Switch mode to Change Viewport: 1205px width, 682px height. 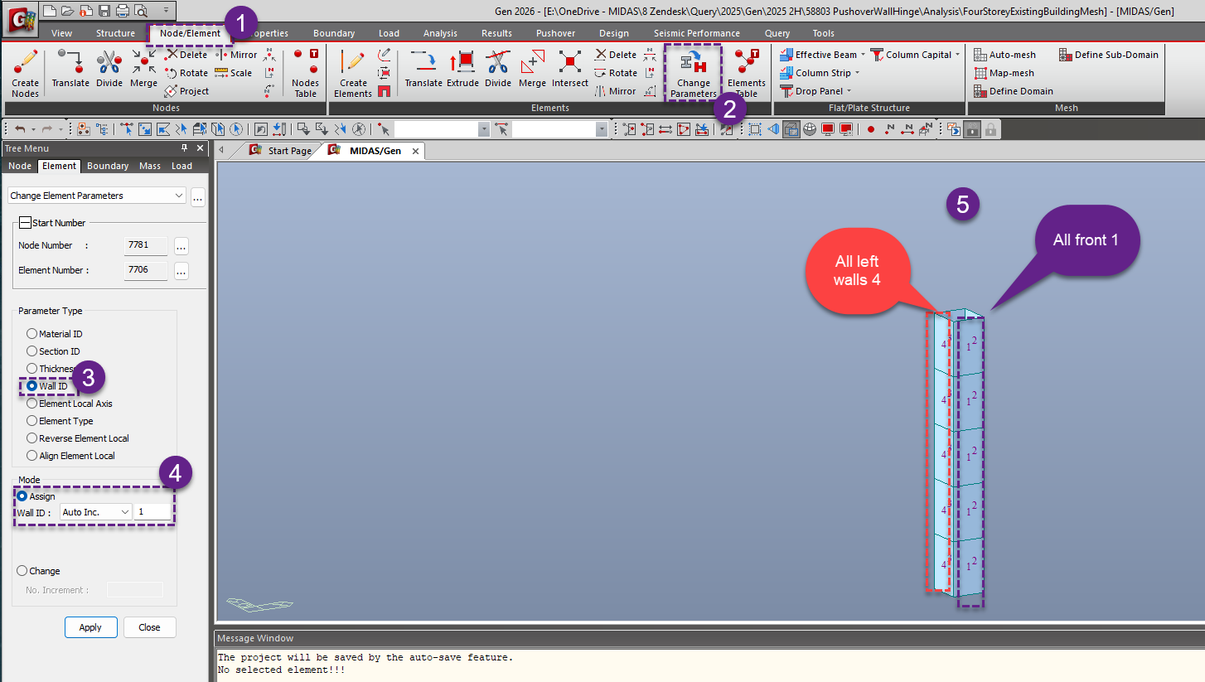[x=22, y=570]
